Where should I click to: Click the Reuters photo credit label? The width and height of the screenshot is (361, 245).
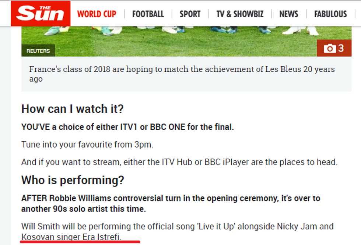(38, 51)
